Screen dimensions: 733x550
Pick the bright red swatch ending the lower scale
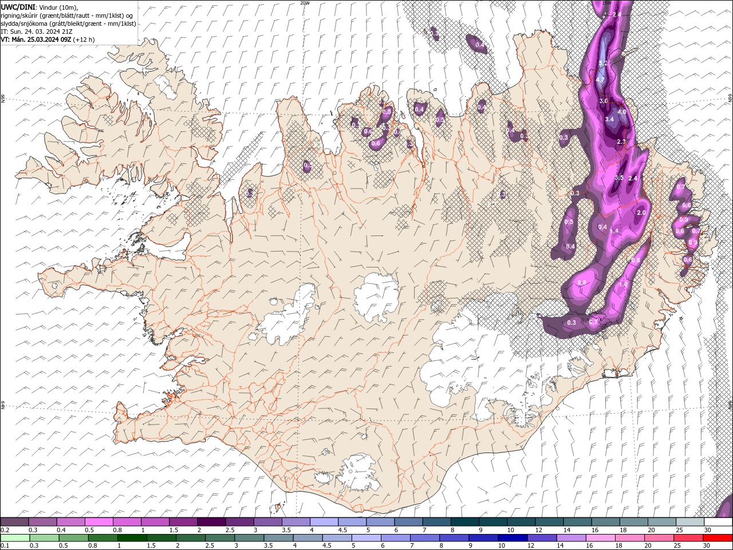[x=718, y=538]
